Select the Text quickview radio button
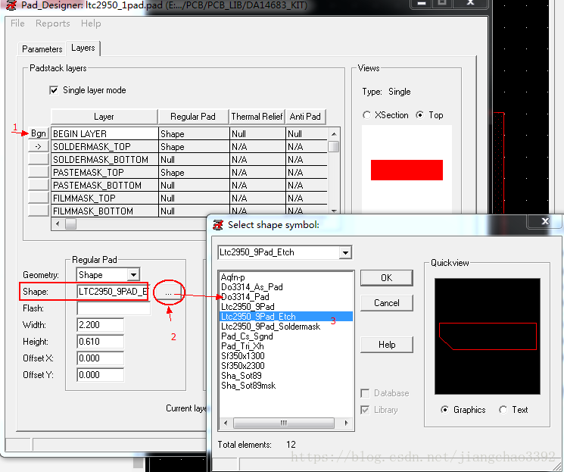Viewport: 564px width, 472px height. [x=503, y=410]
